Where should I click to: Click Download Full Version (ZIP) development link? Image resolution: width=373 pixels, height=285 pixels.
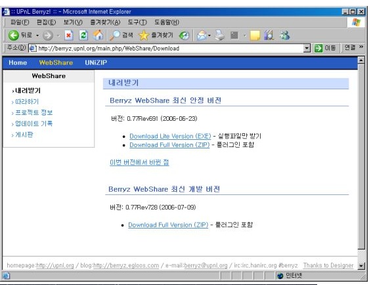168,225
